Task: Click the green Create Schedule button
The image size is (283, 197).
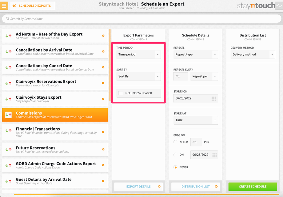Action: coord(253,187)
